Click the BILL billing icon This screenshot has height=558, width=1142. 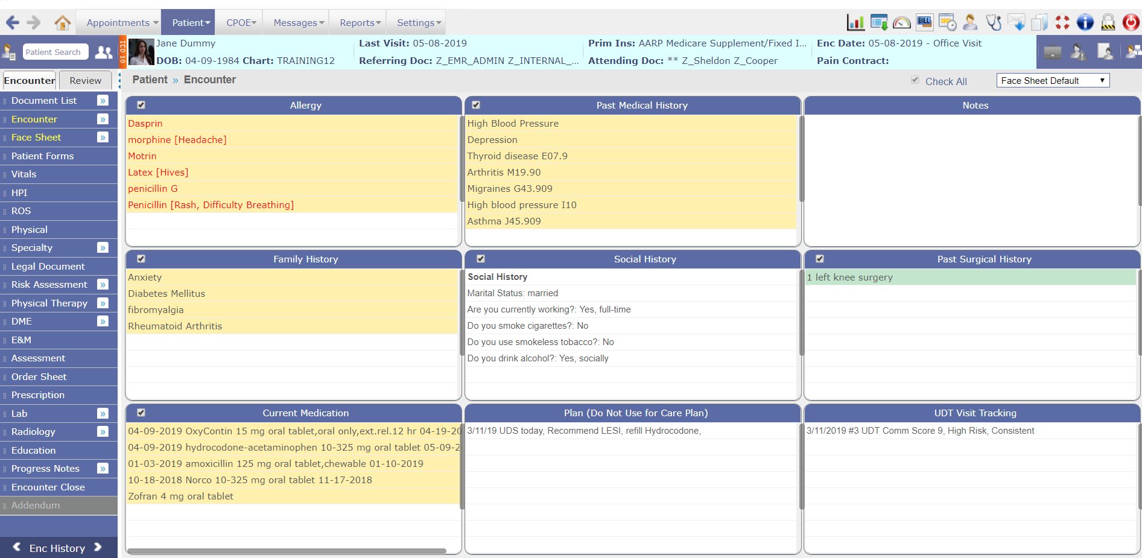pyautogui.click(x=924, y=22)
